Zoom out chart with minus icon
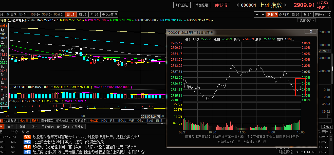The image size is (334, 155). click(263, 15)
